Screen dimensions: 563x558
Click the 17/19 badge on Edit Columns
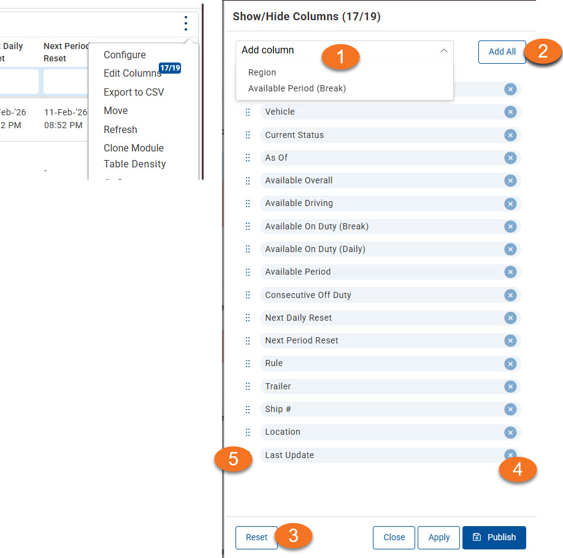point(170,68)
